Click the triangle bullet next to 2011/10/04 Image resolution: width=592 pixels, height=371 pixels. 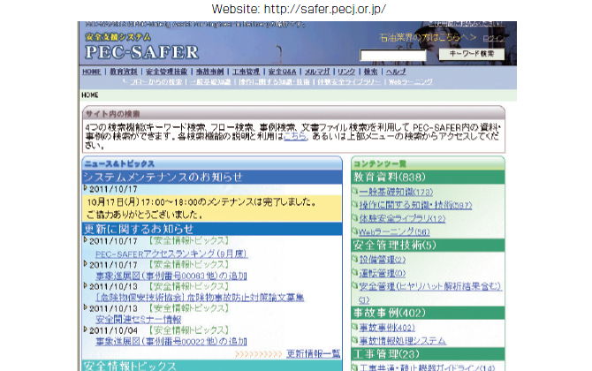pyautogui.click(x=86, y=329)
